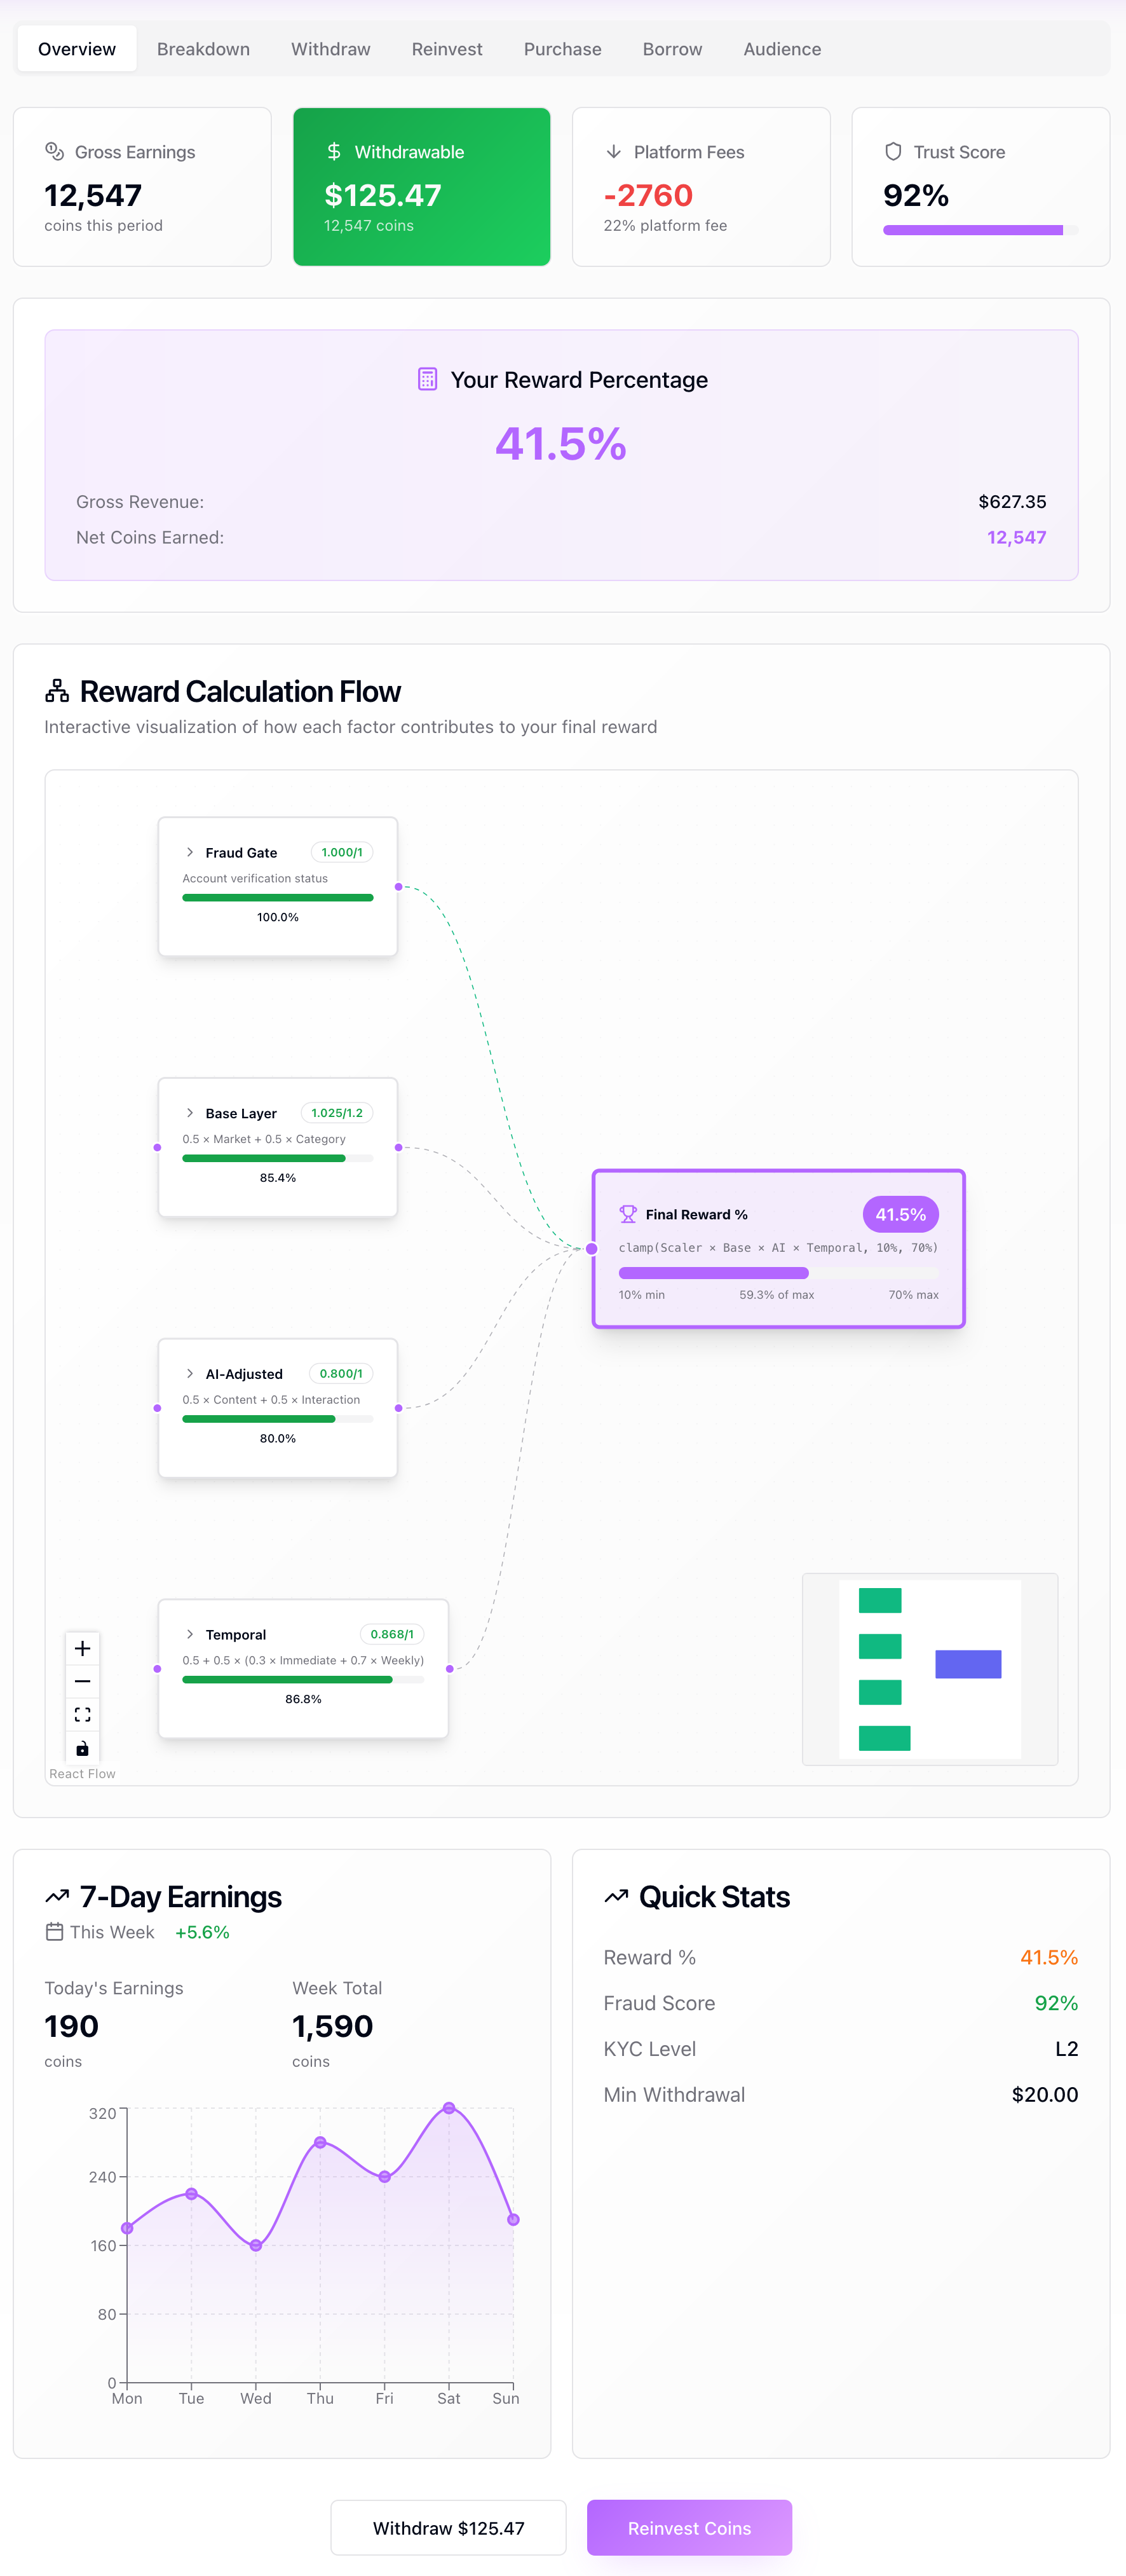Click the fit view icon on the flow canvas
1126x2576 pixels.
[x=83, y=1714]
